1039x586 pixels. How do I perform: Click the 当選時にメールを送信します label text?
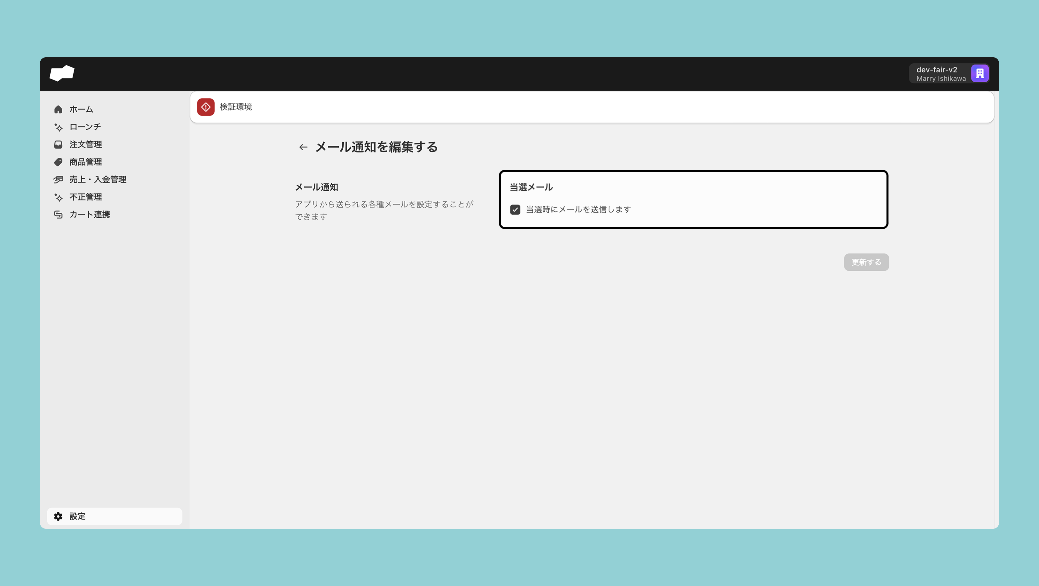578,209
